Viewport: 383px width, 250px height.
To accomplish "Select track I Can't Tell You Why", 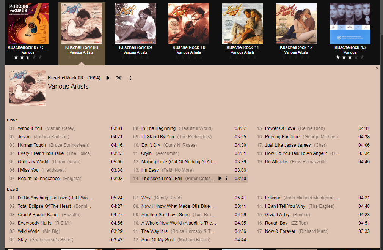I will pyautogui.click(x=313, y=206).
